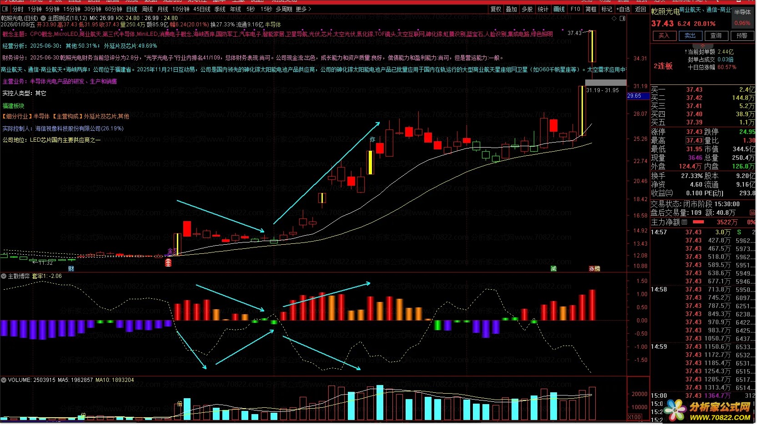Toggle the 简框 simple frame button
Viewport: 758px width, 425px height.
[x=591, y=9]
